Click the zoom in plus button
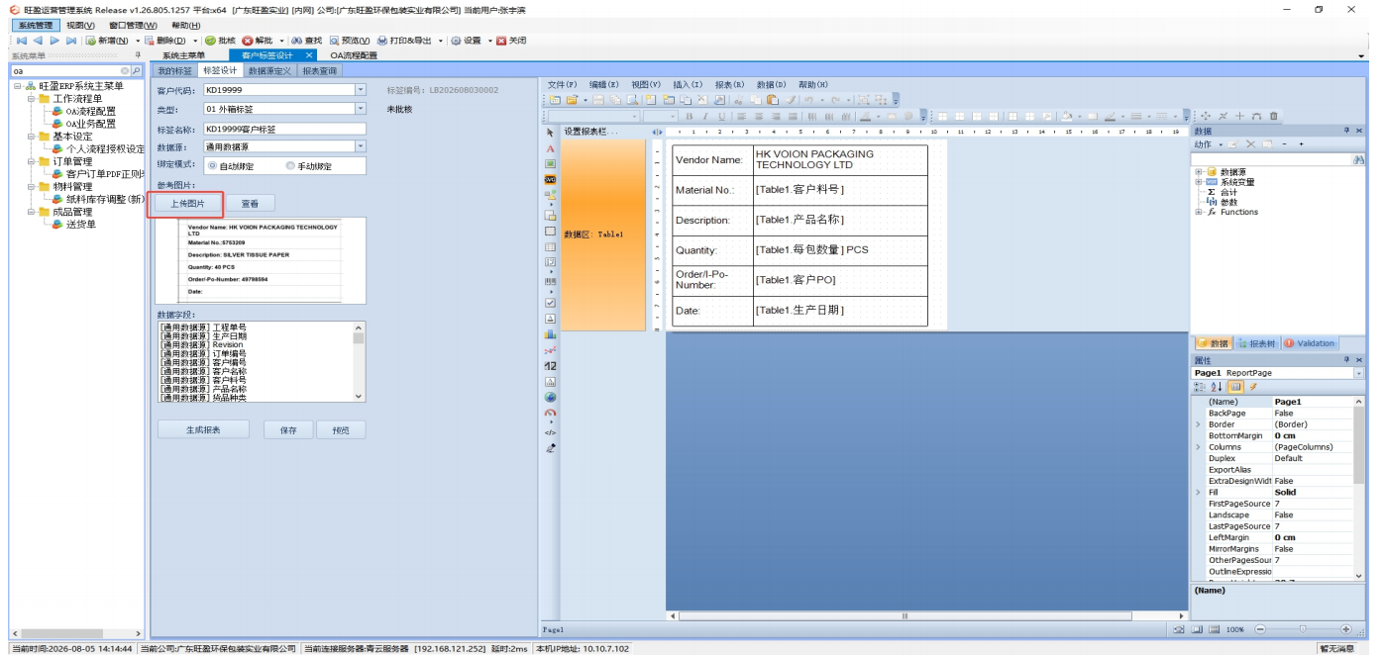 tap(1345, 629)
